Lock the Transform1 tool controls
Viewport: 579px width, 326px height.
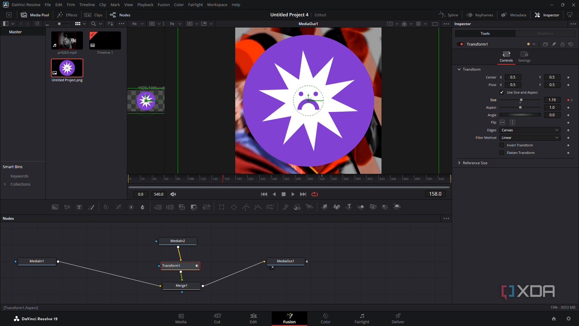pos(562,44)
